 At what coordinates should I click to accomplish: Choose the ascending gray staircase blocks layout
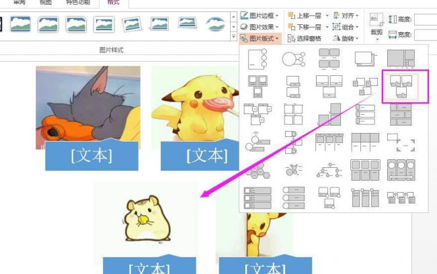[329, 114]
